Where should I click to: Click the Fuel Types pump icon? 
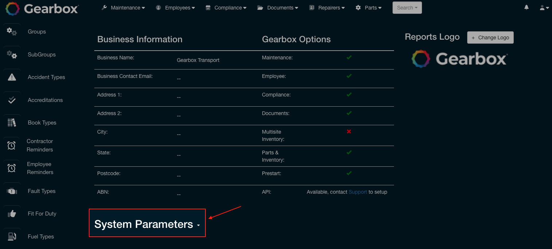coord(12,237)
